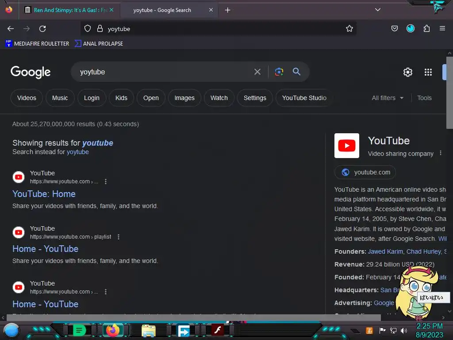Open the green notes taskbar app
This screenshot has height=340, width=453.
coord(79,330)
